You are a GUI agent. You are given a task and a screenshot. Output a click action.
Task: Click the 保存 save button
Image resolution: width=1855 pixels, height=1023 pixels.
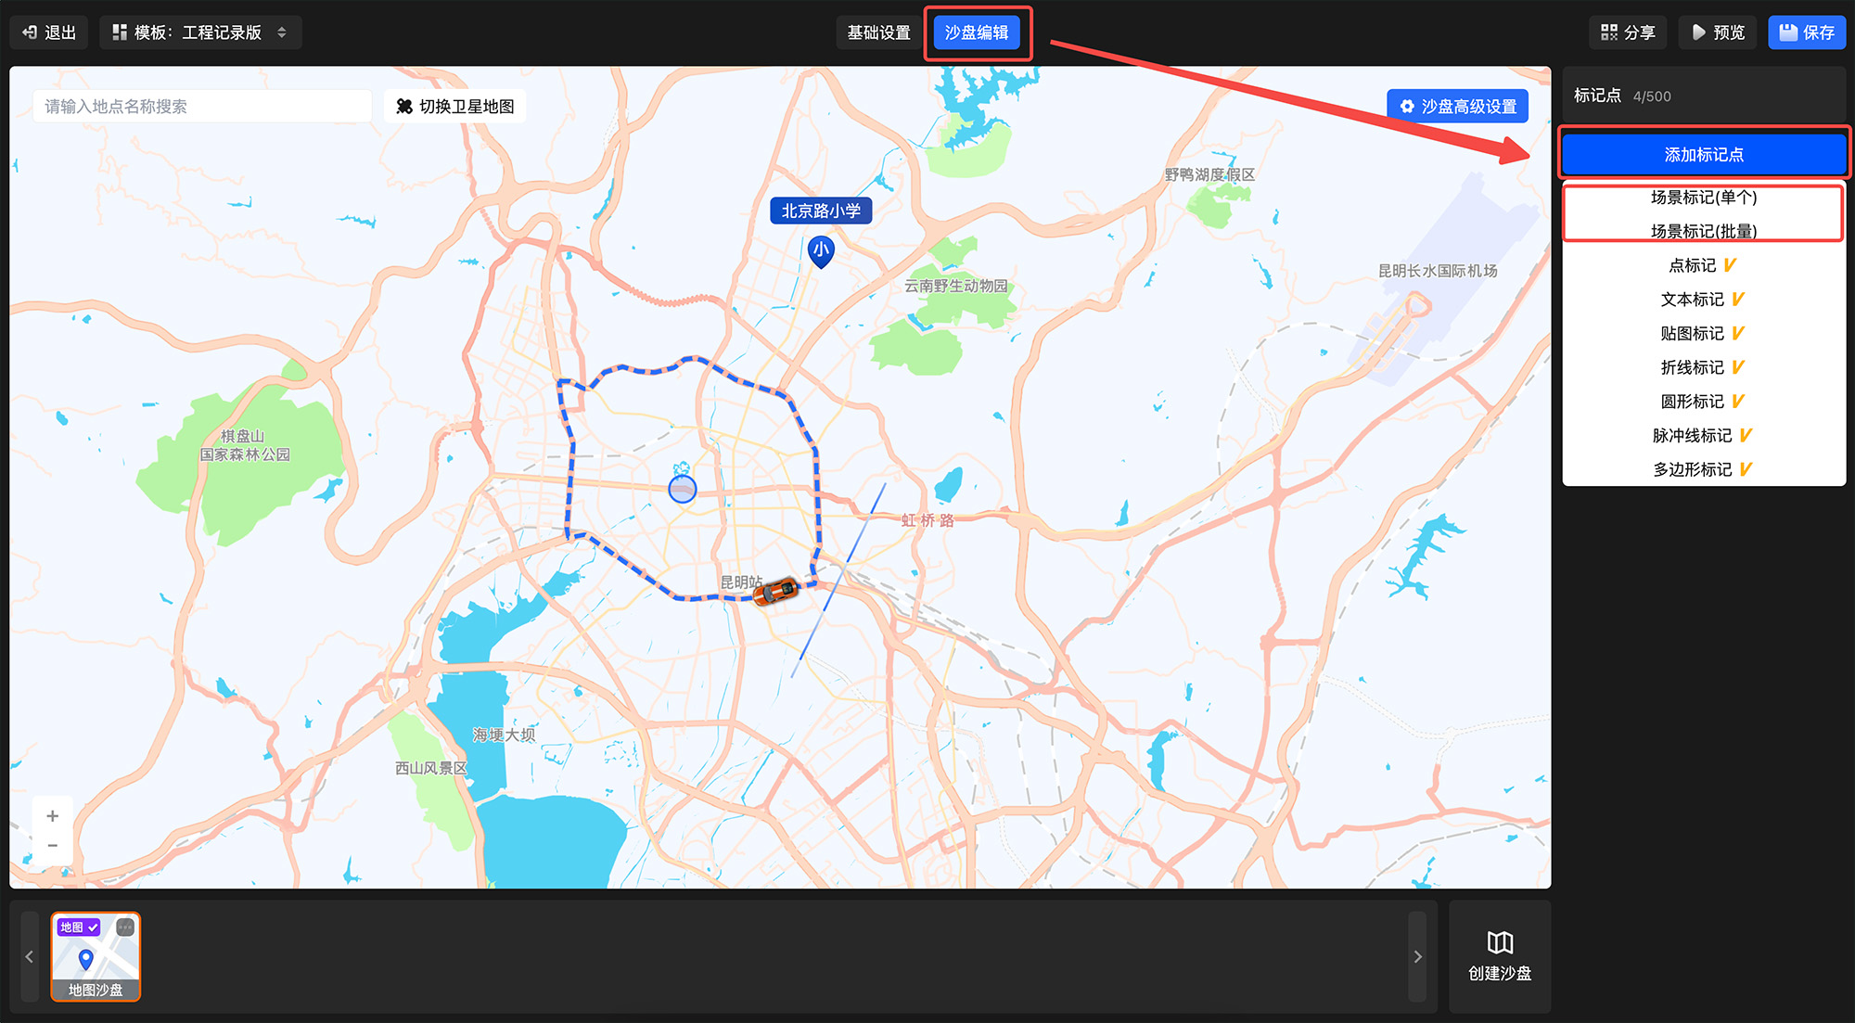1807,32
